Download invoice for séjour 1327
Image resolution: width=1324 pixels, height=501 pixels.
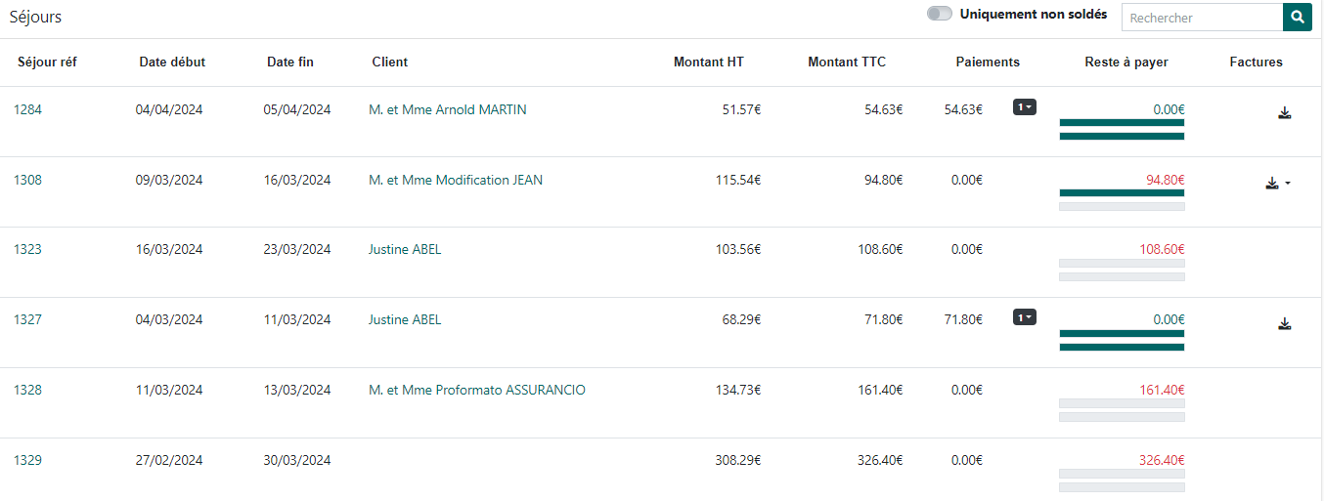tap(1285, 323)
